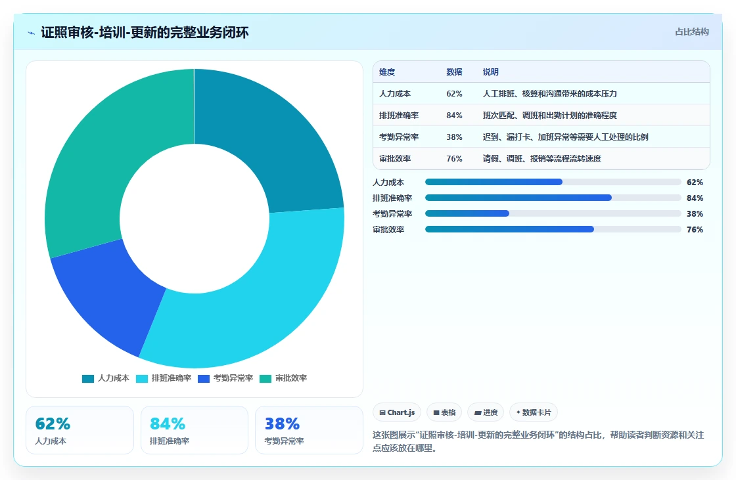
Task: Click the 迟到、漏打卡 description text
Action: [566, 137]
